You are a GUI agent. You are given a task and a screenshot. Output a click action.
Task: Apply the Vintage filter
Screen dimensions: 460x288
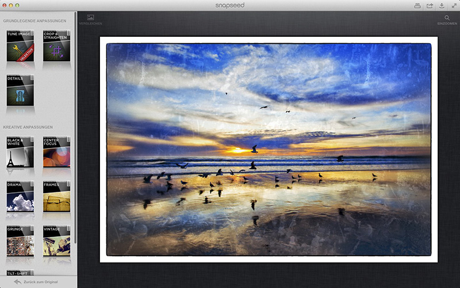[56, 241]
